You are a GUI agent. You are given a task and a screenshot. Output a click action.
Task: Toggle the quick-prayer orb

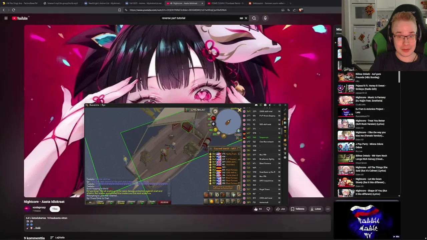[x=213, y=124]
